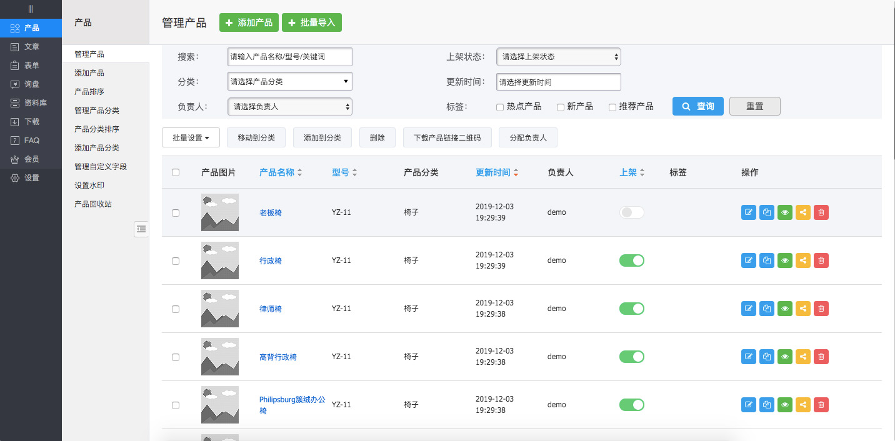Check the 热点产品 tag checkbox

(x=500, y=107)
